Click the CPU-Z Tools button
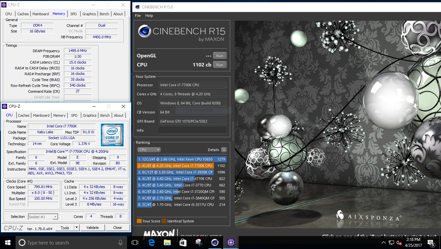Screen dimensions: 441x249 pos(65,228)
